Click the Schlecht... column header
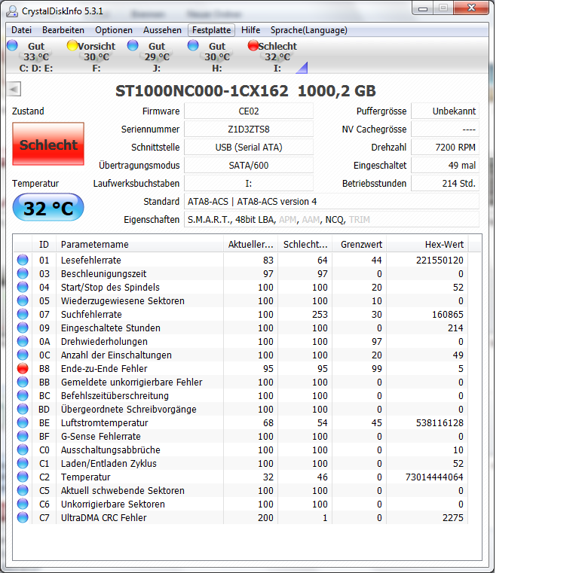Screen dimensions: 579x573 coord(305,244)
